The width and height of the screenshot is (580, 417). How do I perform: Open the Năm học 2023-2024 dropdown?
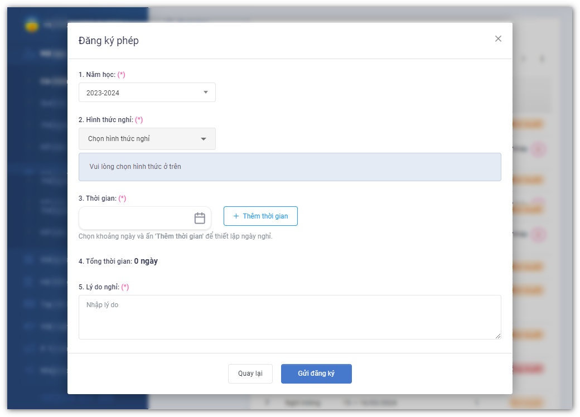[x=147, y=93]
